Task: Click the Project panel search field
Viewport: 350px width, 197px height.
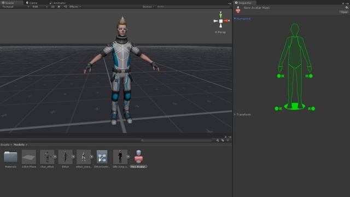Action: coord(176,140)
